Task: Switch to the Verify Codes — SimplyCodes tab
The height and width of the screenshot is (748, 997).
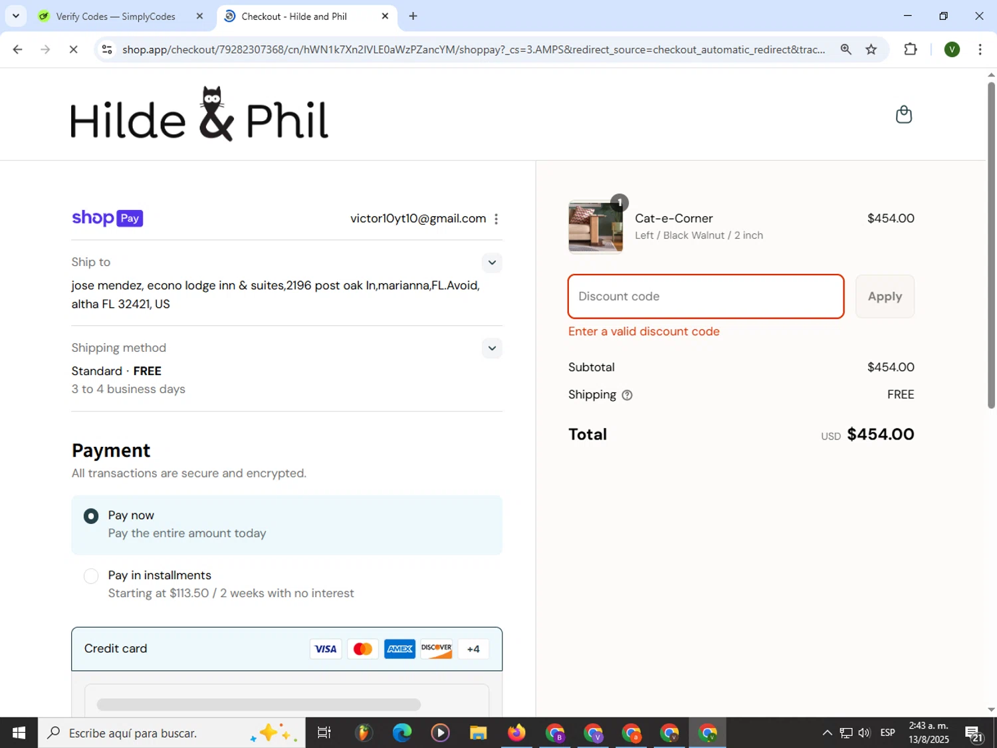Action: tap(121, 16)
